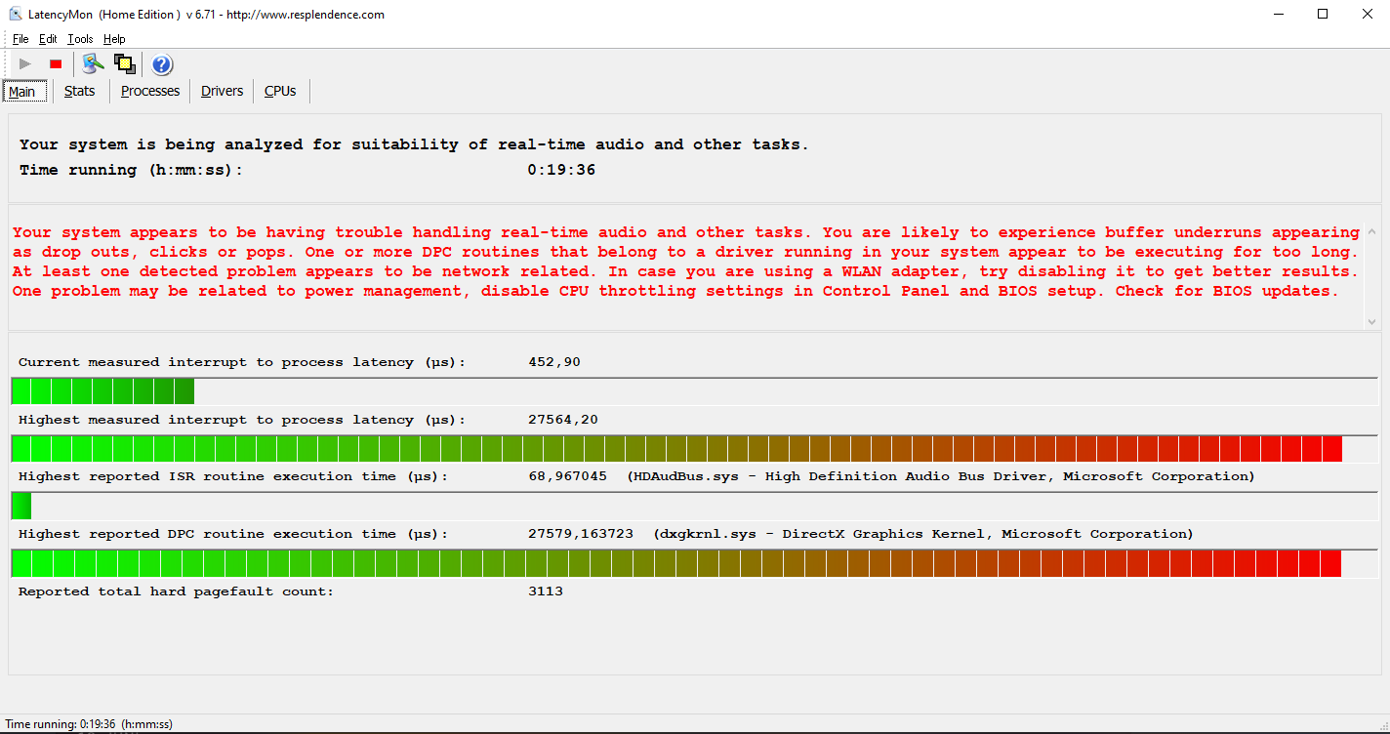Click the HDAudBus.sys driver text
Image resolution: width=1390 pixels, height=734 pixels.
(x=941, y=476)
